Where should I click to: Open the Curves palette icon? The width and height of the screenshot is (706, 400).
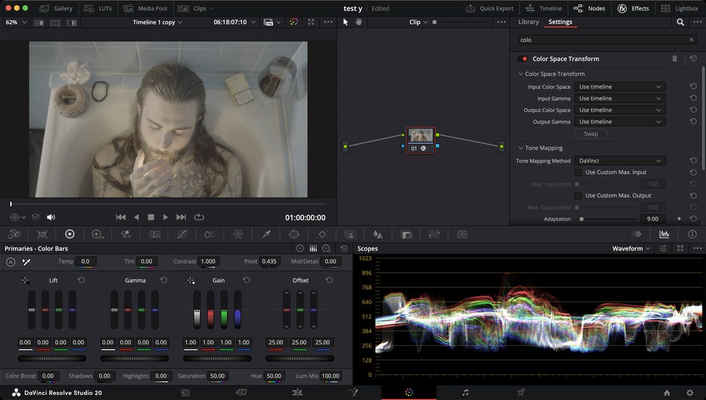182,234
